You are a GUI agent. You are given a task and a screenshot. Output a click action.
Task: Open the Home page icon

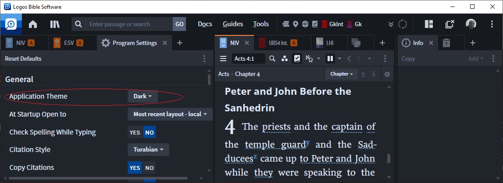click(33, 24)
